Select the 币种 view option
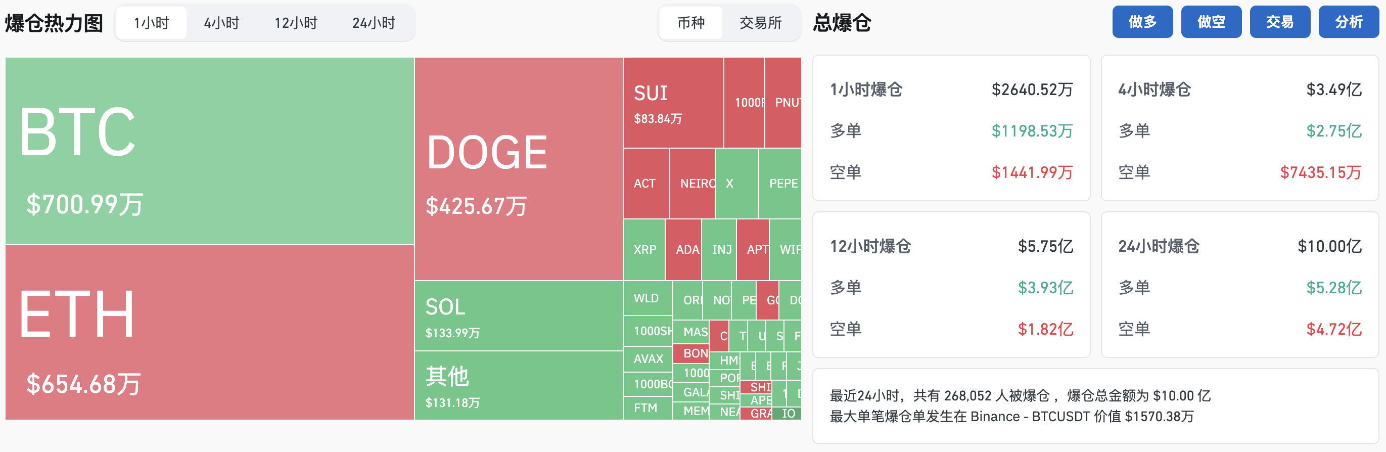1386x452 pixels. (x=691, y=23)
